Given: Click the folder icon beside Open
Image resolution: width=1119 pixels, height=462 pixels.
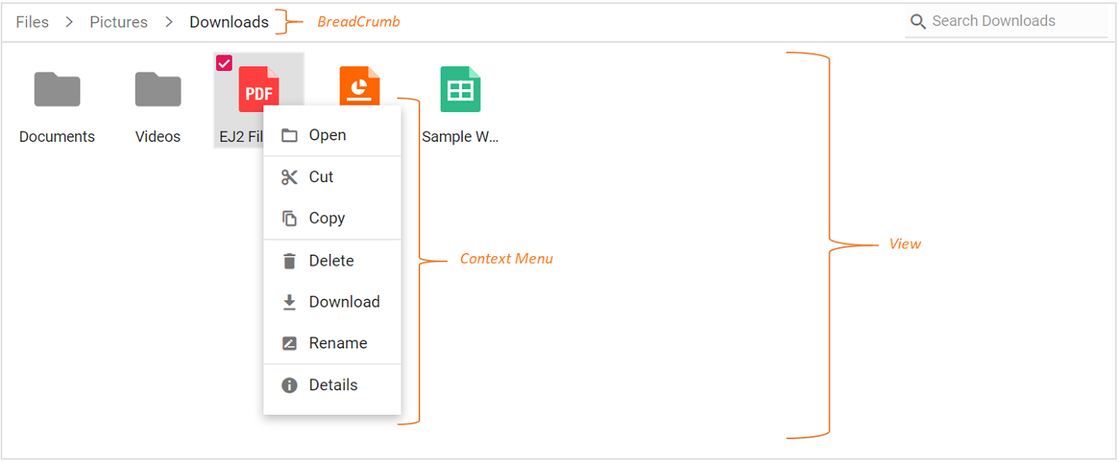Looking at the screenshot, I should (x=289, y=136).
